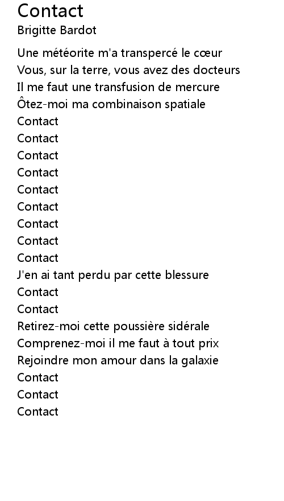Image resolution: width=284 pixels, height=501 pixels.
Task: Click the final Contact line of the lyrics
Action: (x=37, y=412)
